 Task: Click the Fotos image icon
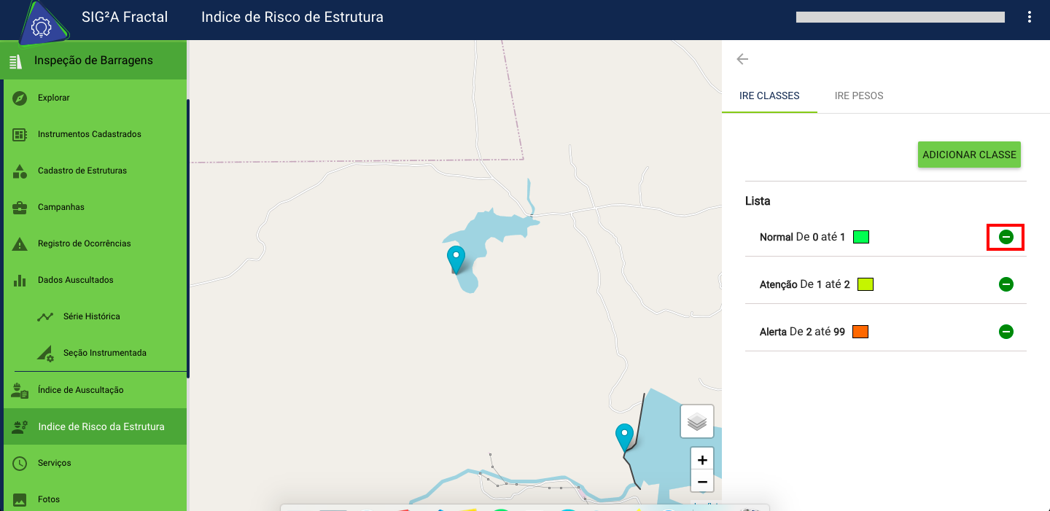[x=20, y=500]
